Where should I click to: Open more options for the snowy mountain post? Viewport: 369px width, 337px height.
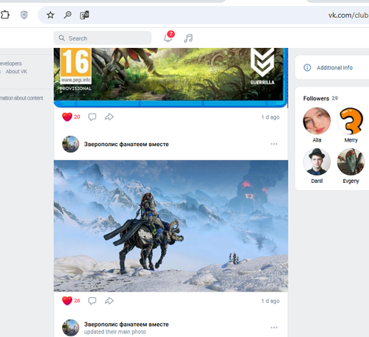click(x=274, y=144)
